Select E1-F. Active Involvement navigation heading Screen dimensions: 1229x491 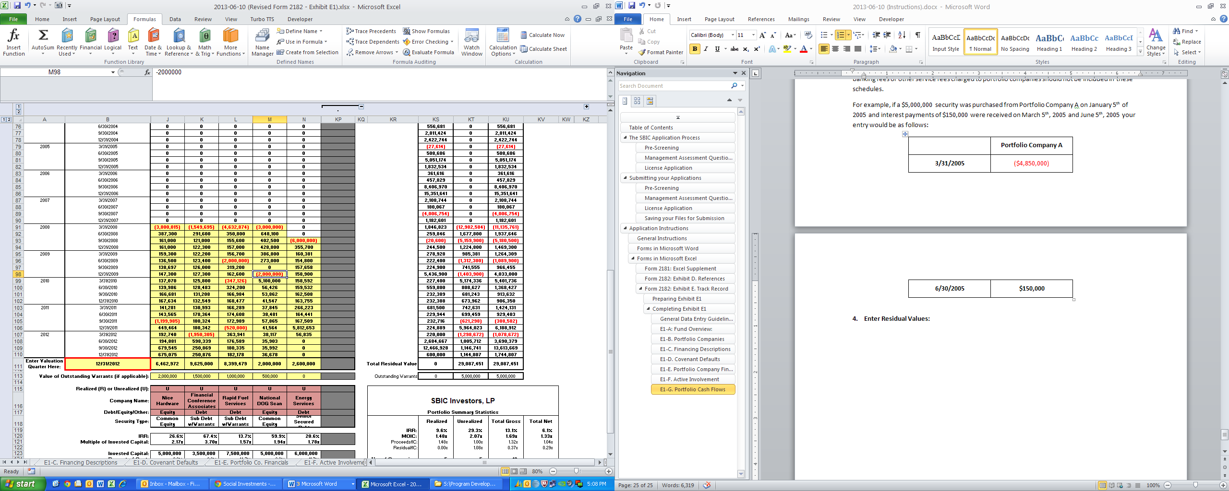[x=689, y=379]
